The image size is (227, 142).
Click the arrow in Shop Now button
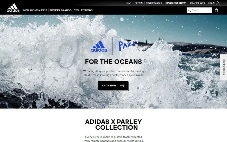(x=122, y=86)
